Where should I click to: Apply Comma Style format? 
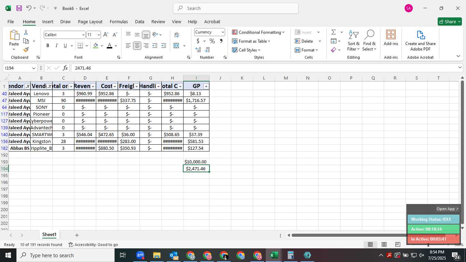point(221,41)
